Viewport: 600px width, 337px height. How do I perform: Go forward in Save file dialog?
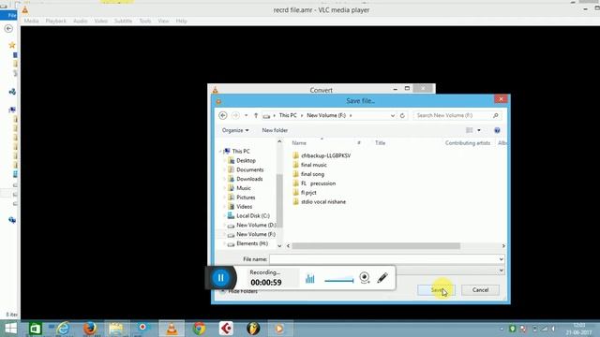pyautogui.click(x=235, y=115)
